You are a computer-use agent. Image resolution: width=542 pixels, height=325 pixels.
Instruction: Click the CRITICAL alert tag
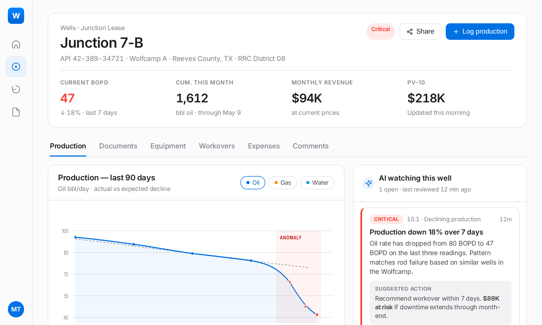coord(386,219)
